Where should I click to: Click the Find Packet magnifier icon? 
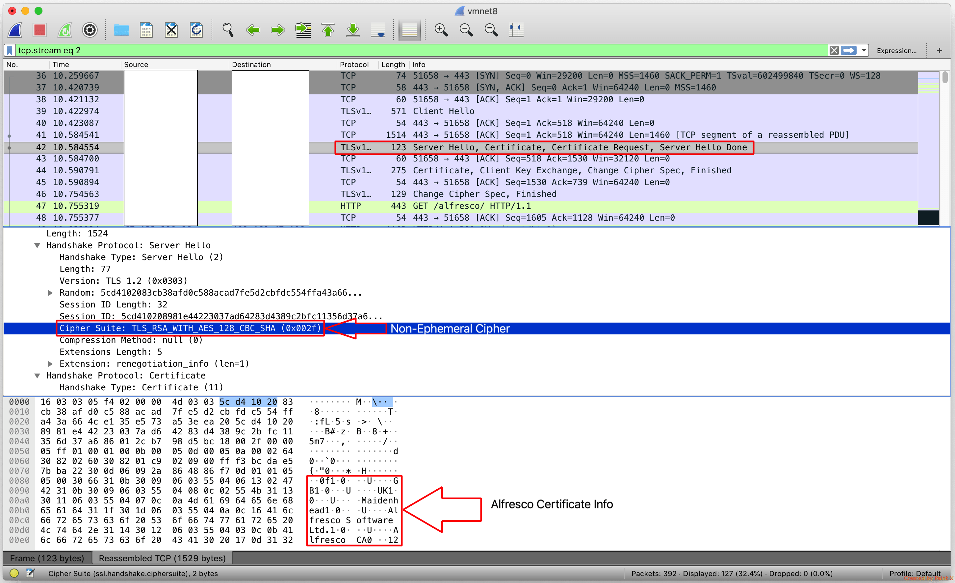228,30
